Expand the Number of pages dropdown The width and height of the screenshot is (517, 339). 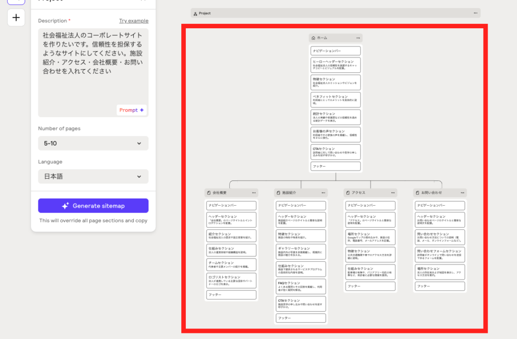(93, 143)
